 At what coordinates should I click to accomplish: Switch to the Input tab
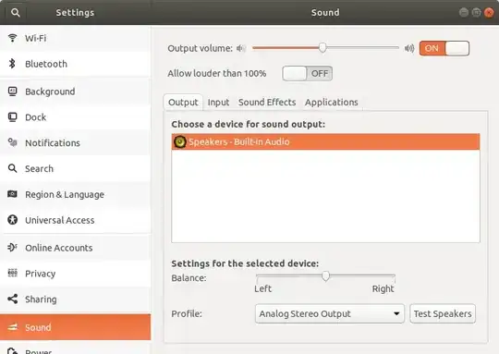(218, 103)
